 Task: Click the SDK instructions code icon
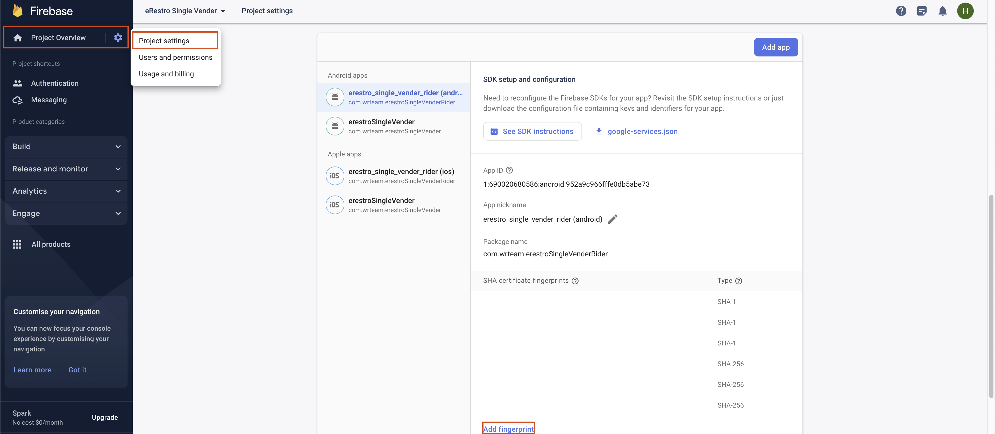click(494, 131)
